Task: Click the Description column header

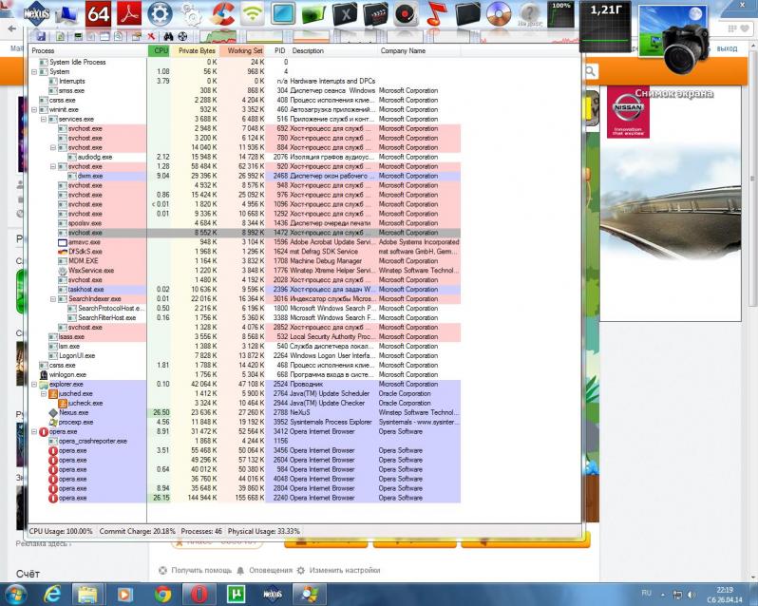Action: click(x=333, y=50)
